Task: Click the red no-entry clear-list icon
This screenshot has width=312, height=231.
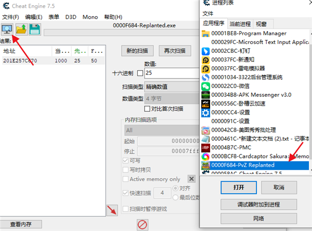Action: point(142,225)
